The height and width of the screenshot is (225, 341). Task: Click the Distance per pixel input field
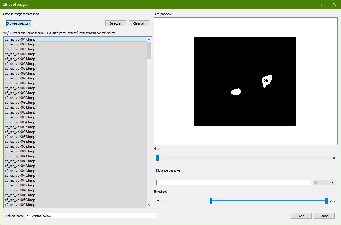coord(234,182)
